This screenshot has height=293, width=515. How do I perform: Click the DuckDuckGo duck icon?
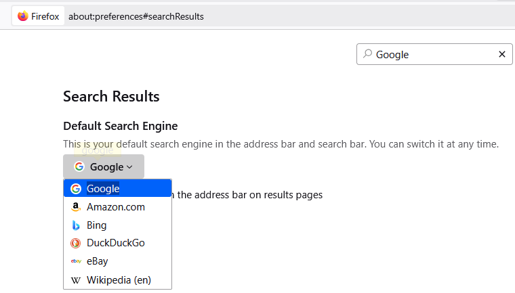75,243
